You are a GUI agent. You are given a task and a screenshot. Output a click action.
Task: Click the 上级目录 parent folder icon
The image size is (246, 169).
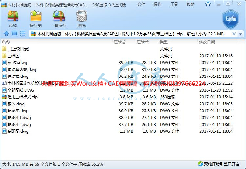tap(4, 49)
